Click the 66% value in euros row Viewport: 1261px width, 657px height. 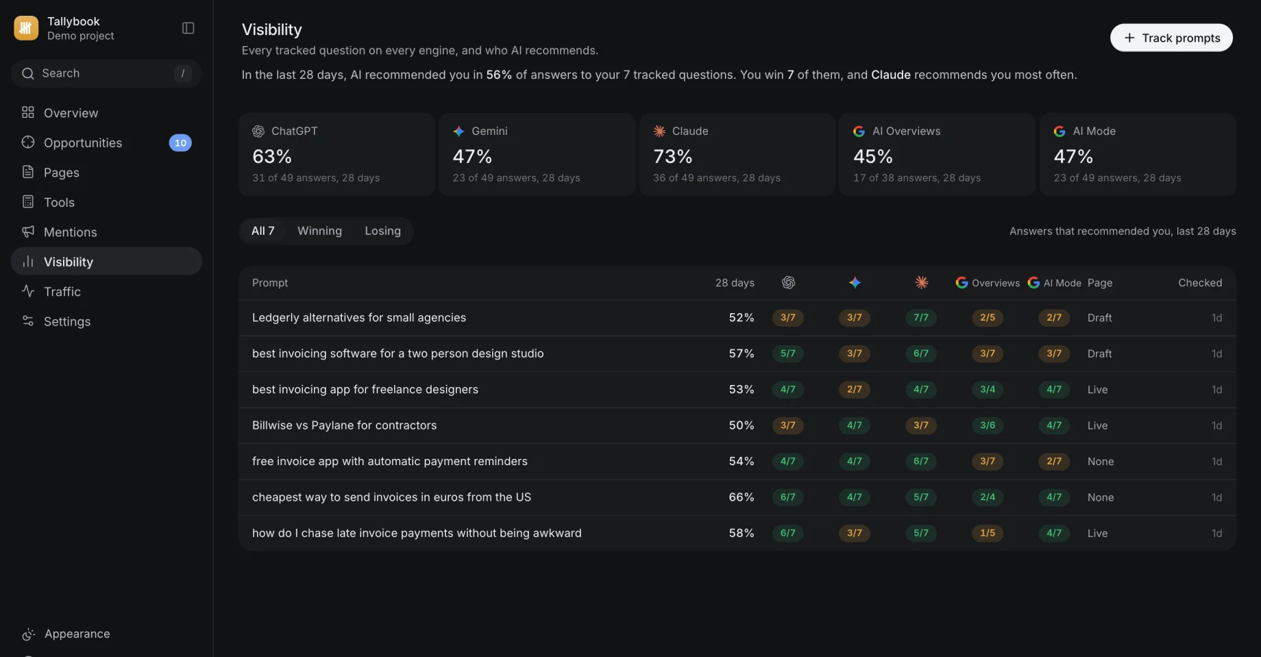(742, 497)
